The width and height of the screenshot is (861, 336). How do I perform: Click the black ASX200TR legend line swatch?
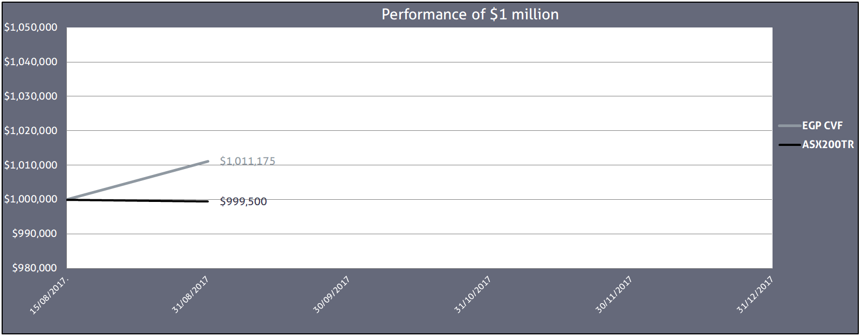coord(789,145)
